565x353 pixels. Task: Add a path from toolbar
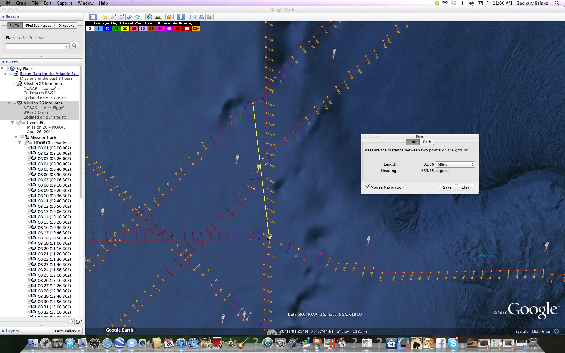point(122,17)
